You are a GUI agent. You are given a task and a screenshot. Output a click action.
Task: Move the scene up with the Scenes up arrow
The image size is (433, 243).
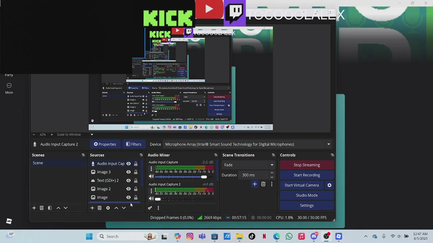58,208
